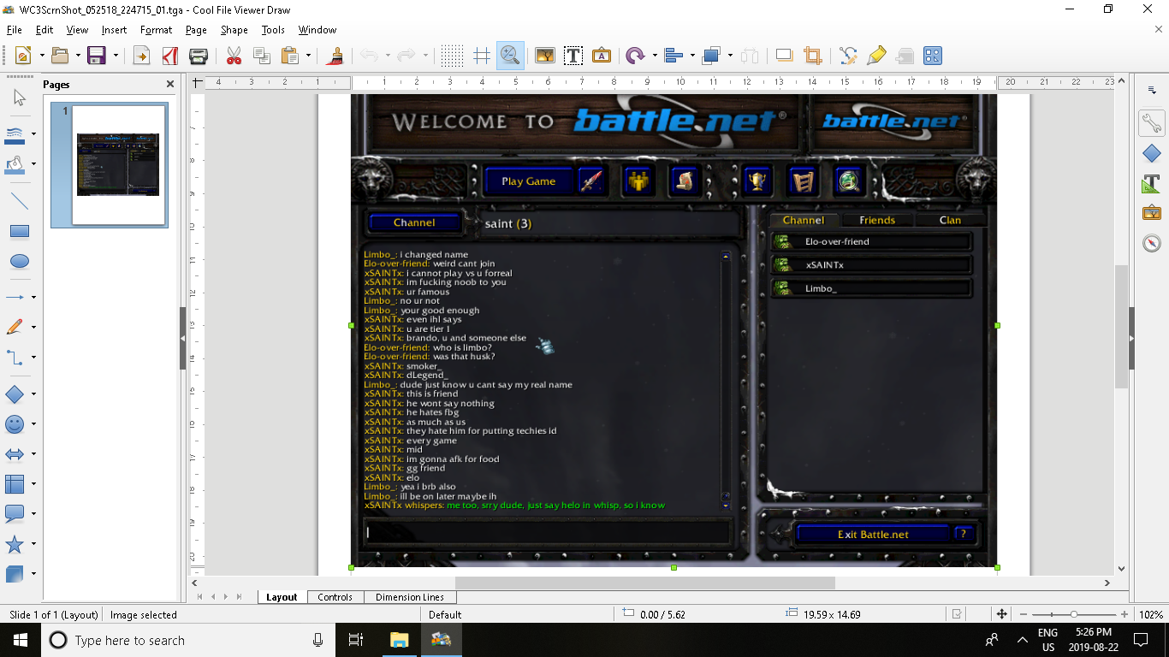Click the Clone Formatting paintbrush
This screenshot has width=1169, height=657.
tap(335, 56)
